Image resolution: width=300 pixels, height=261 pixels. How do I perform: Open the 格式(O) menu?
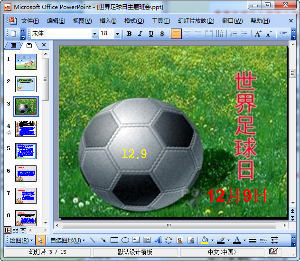point(134,21)
